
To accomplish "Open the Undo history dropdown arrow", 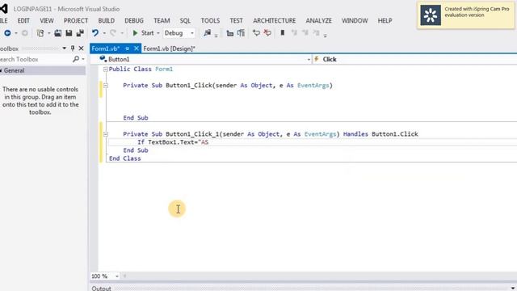I will [104, 33].
